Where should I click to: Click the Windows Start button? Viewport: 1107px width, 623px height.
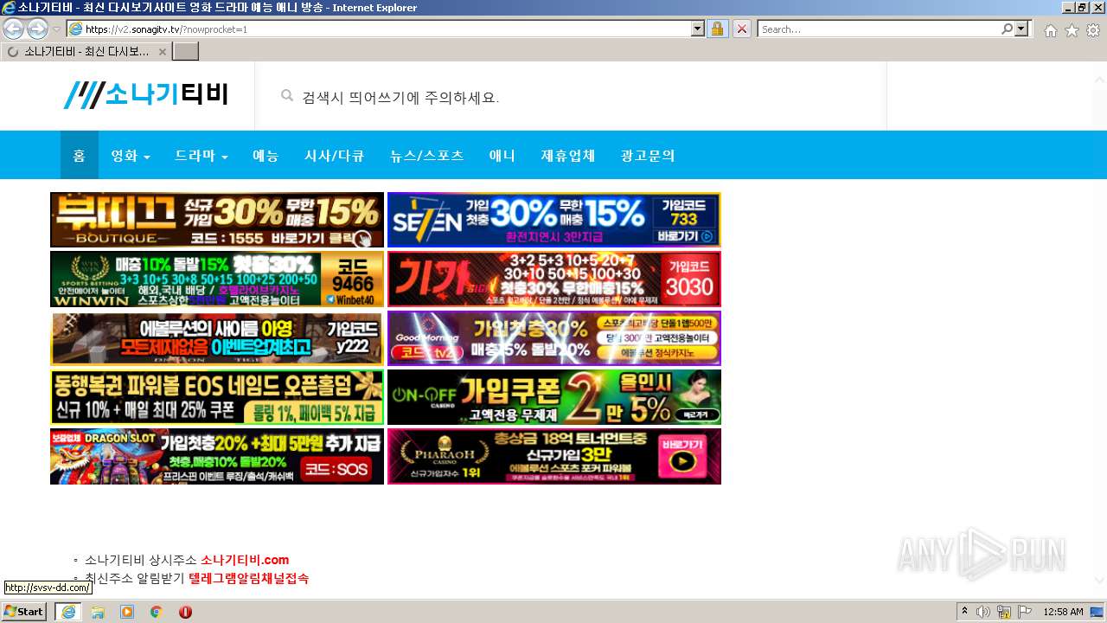tap(24, 611)
